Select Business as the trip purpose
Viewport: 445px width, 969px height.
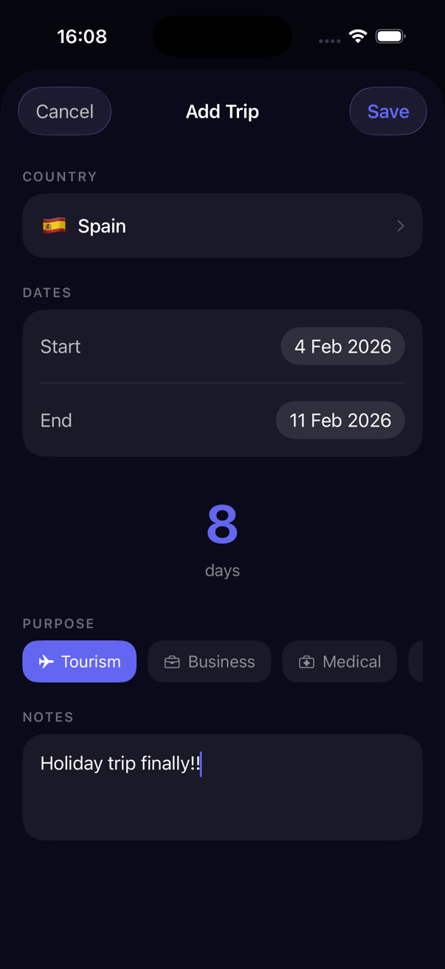pos(209,662)
